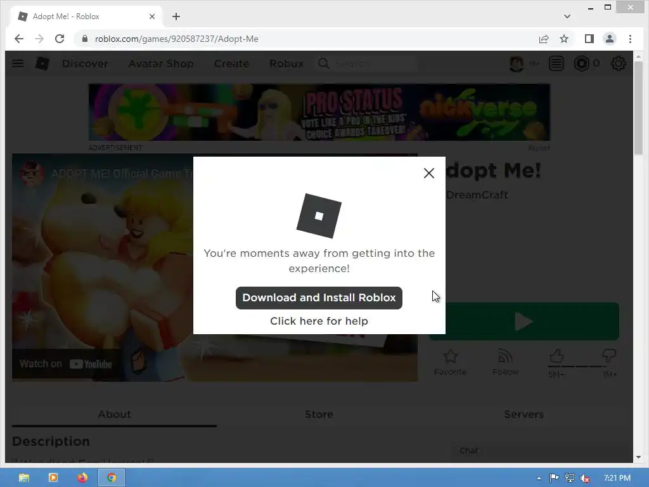Click the network tray icon
This screenshot has width=649, height=487.
tap(570, 478)
